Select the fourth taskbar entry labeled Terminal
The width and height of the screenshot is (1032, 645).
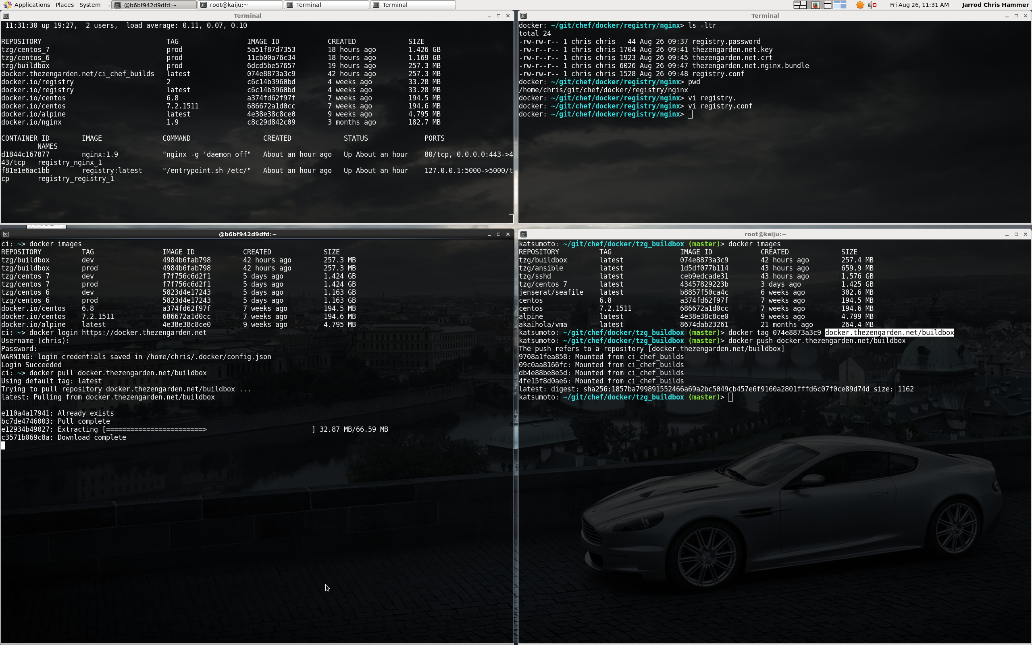pyautogui.click(x=413, y=5)
